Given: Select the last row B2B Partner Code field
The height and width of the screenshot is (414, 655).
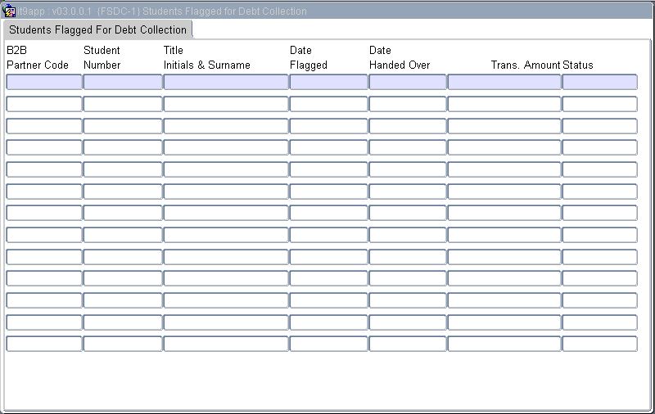Looking at the screenshot, I should (x=44, y=344).
